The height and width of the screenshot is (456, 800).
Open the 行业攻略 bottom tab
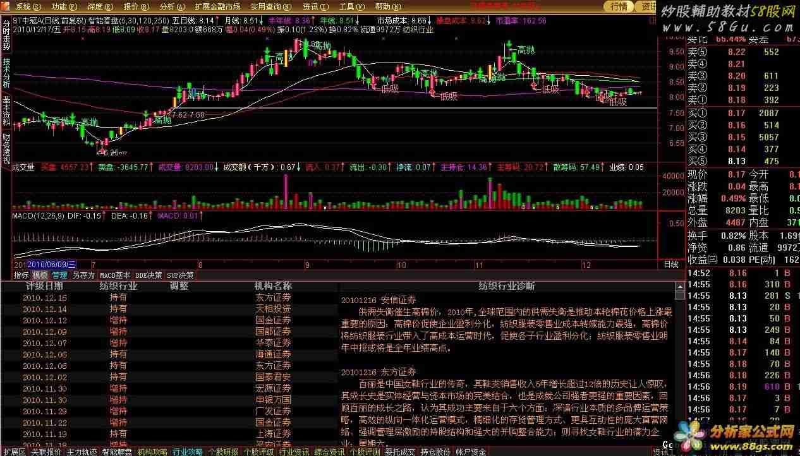188,452
